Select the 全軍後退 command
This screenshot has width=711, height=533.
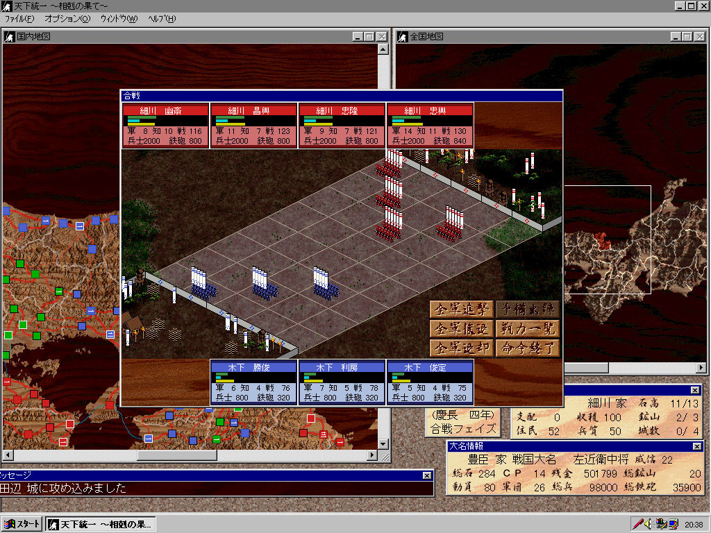[461, 329]
